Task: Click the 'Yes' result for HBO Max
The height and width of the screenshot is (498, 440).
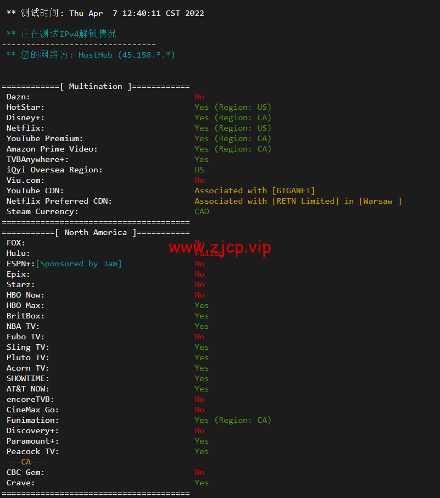Action: (x=202, y=305)
